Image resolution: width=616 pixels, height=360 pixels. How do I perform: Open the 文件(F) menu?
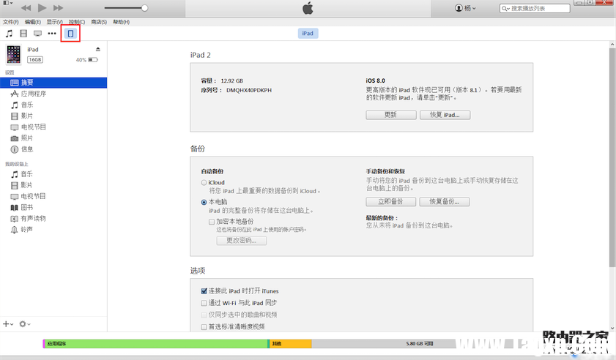(10, 22)
